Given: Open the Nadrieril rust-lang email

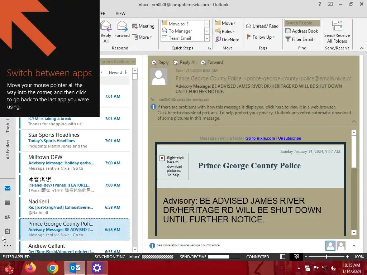Looking at the screenshot, I should tap(74, 207).
